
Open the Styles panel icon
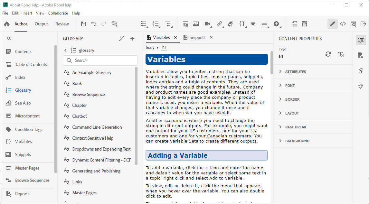coord(361,71)
